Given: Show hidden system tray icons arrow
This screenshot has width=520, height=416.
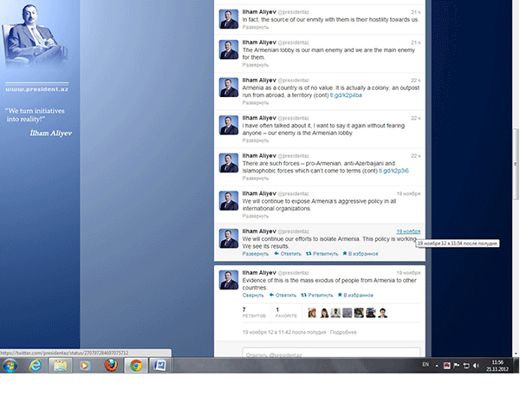Looking at the screenshot, I should pyautogui.click(x=437, y=366).
